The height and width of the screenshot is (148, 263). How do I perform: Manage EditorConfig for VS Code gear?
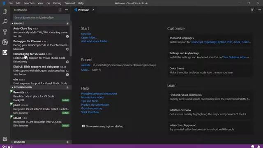click(67, 62)
